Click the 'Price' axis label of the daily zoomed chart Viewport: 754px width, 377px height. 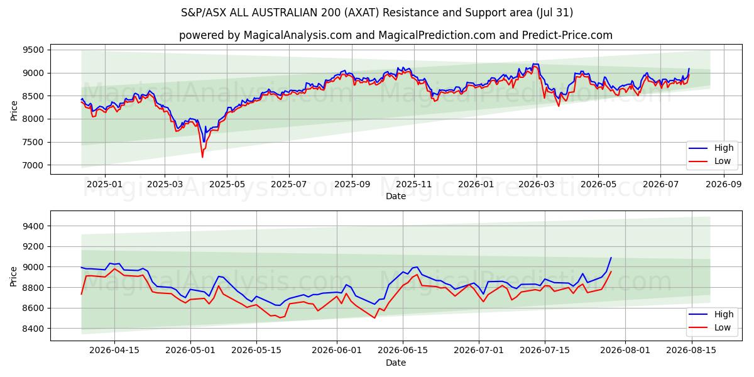click(14, 276)
